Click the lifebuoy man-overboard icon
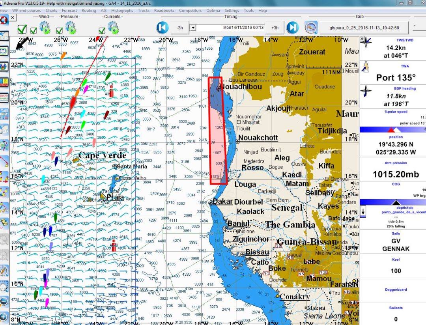 (x=3, y=20)
